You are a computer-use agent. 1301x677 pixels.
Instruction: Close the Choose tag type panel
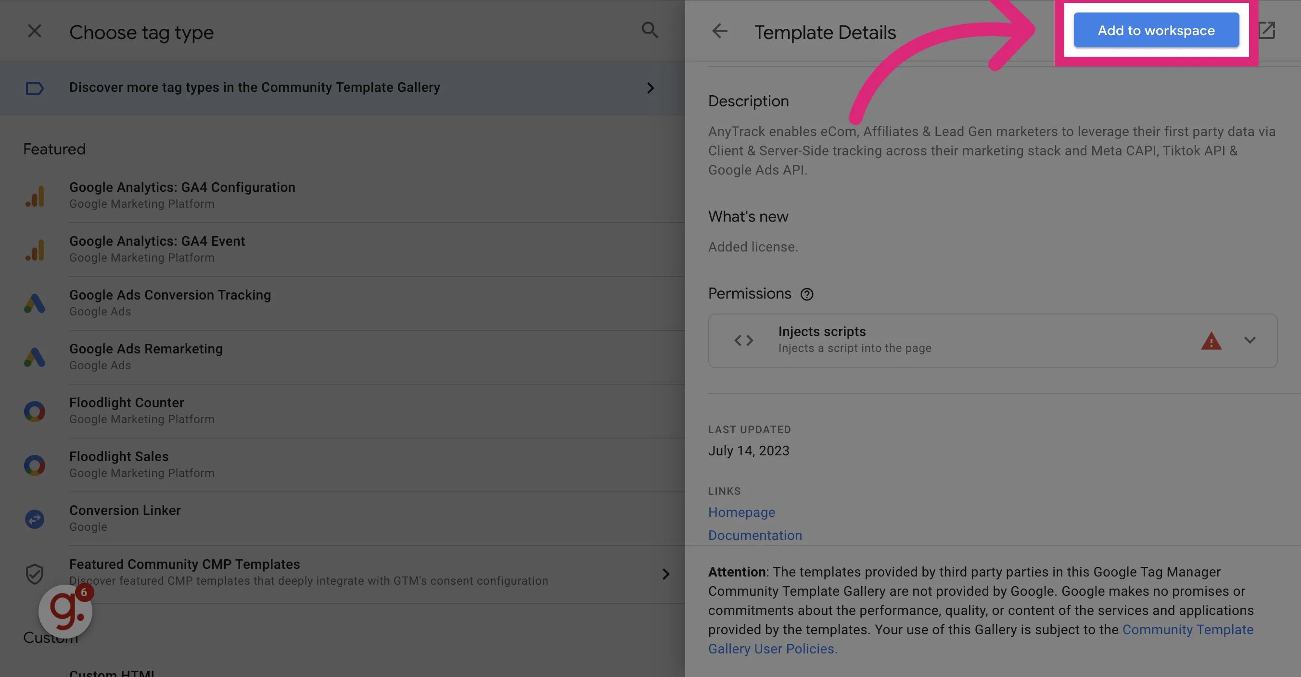coord(34,31)
